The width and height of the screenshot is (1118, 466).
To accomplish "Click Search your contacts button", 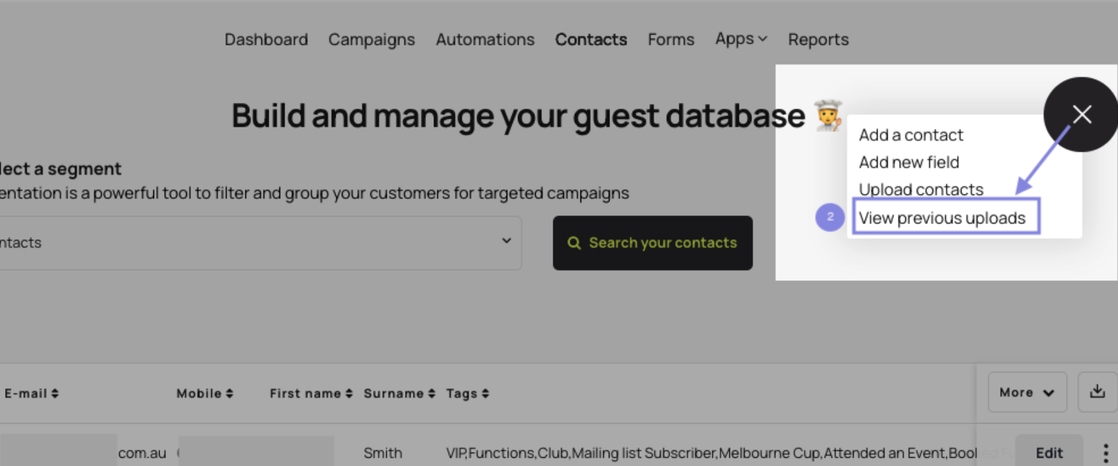I will click(652, 243).
